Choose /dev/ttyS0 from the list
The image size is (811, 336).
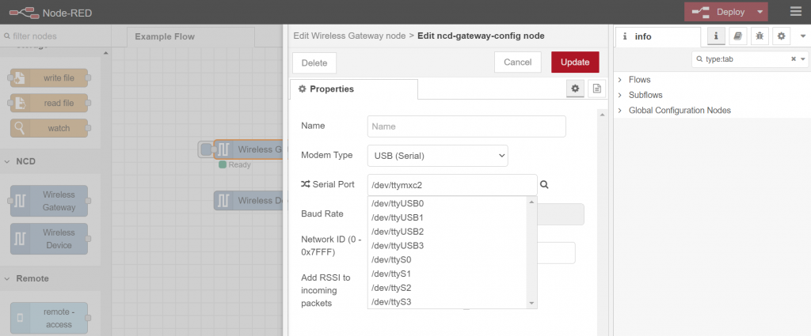pyautogui.click(x=448, y=259)
